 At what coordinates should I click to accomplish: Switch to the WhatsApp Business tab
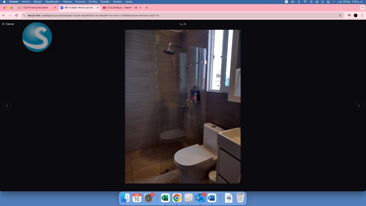pyautogui.click(x=35, y=8)
